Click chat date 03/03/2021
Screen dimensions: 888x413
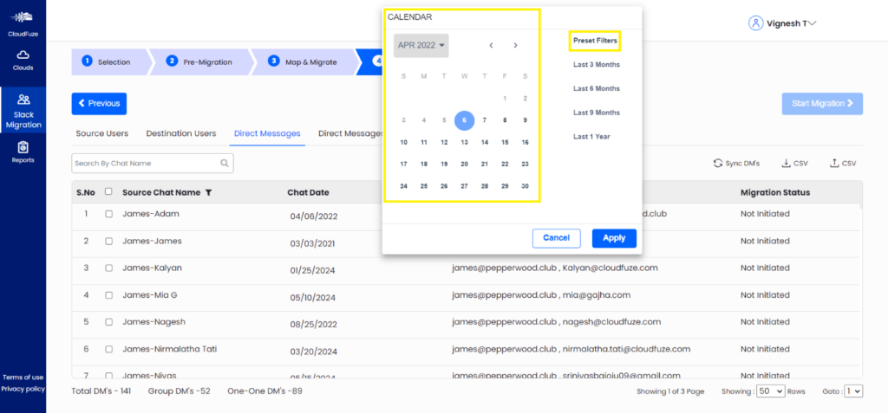(312, 244)
